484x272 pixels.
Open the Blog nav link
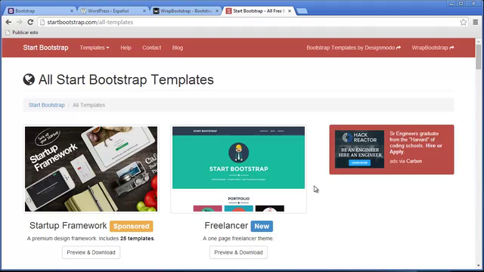pyautogui.click(x=178, y=48)
